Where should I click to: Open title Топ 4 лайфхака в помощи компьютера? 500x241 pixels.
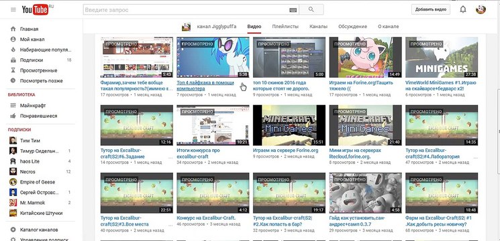click(205, 86)
